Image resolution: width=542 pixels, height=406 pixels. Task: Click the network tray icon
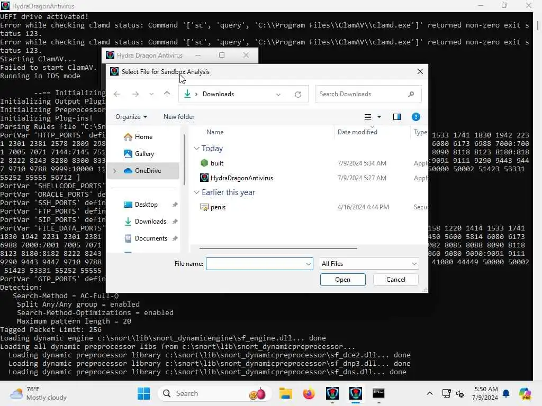446,393
